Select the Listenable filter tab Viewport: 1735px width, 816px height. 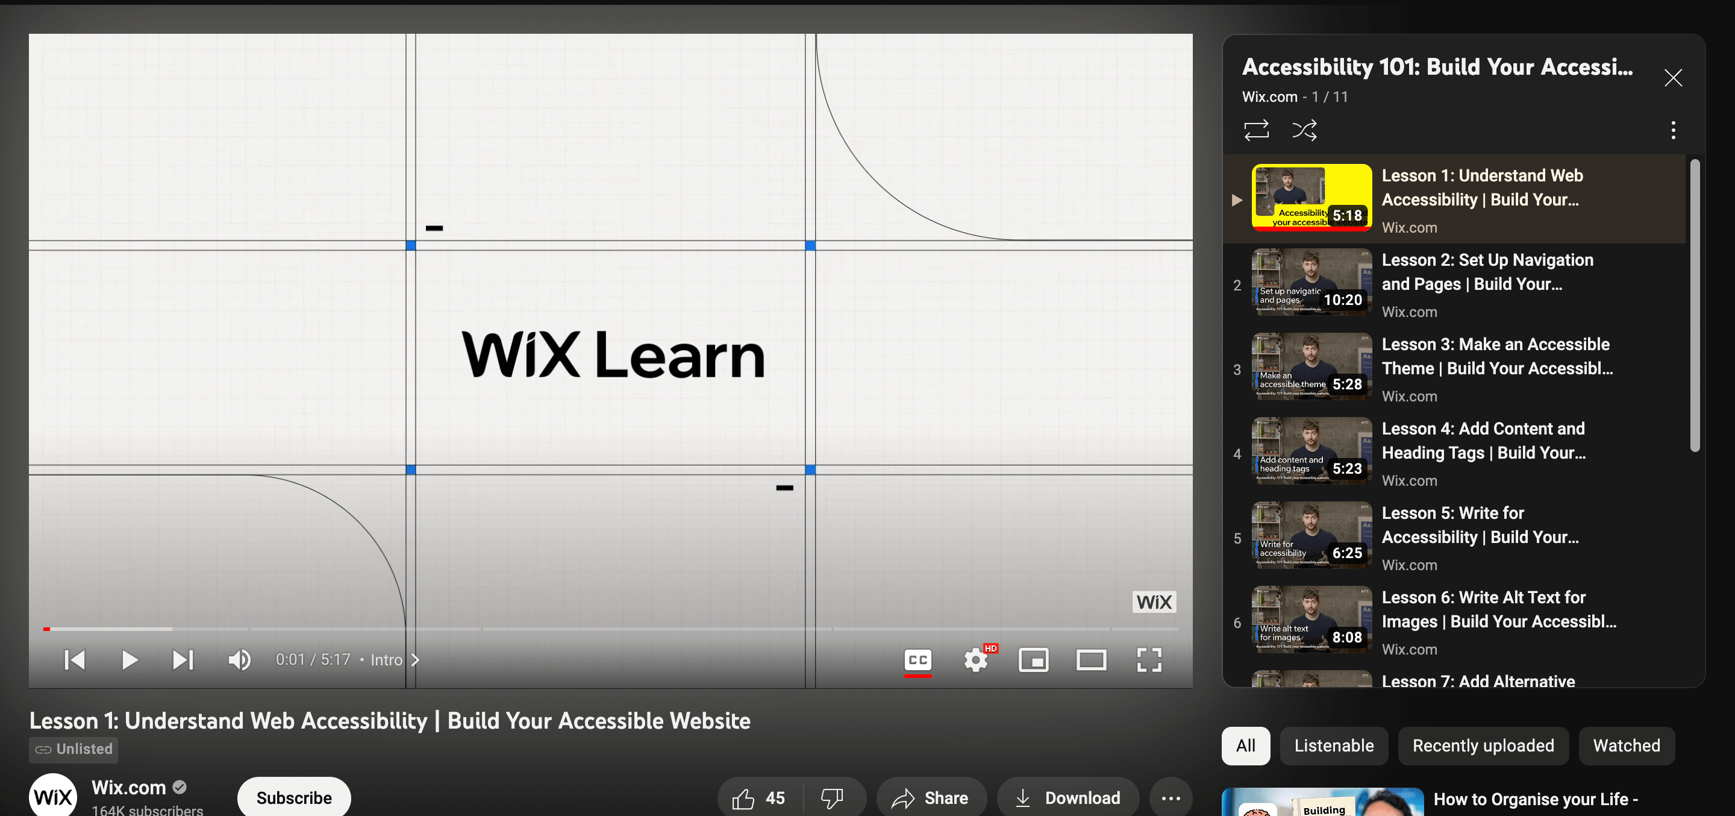pyautogui.click(x=1333, y=745)
